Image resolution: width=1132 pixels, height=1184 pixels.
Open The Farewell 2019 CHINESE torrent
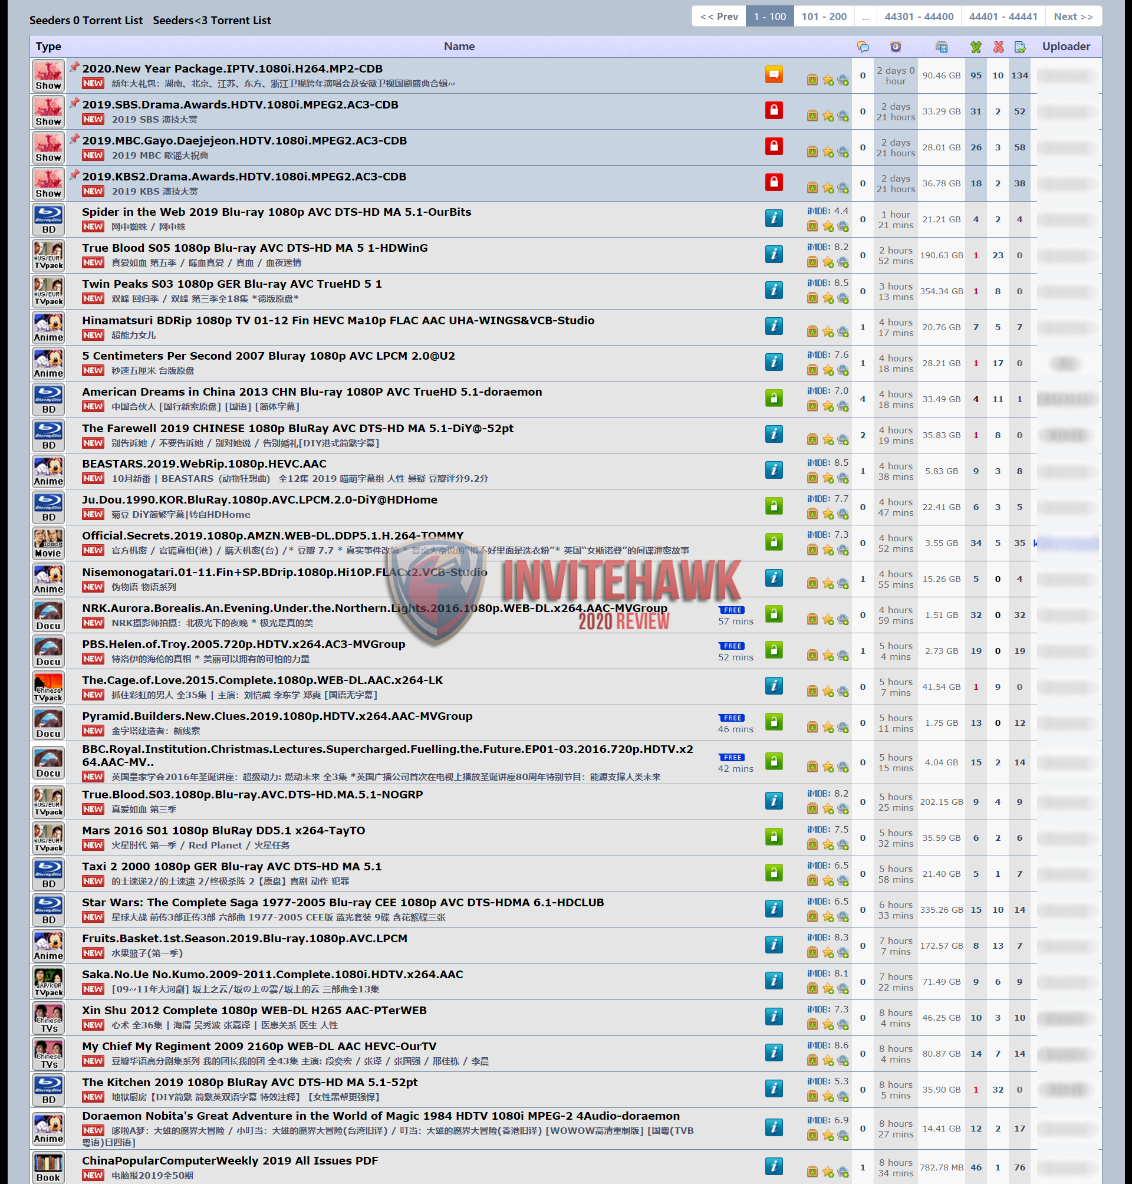coord(298,429)
